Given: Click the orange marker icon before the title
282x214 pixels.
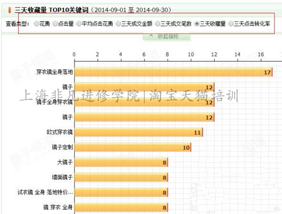Looking at the screenshot, I should point(10,10).
